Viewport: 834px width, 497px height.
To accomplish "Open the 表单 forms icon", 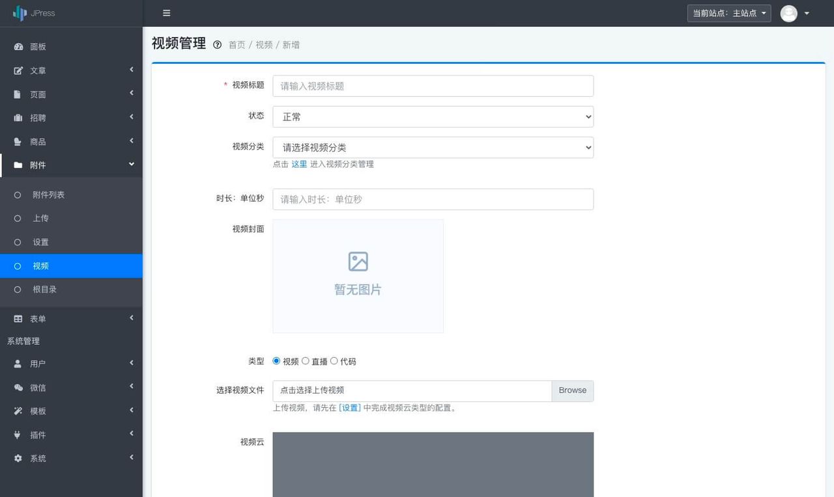I will (x=18, y=319).
